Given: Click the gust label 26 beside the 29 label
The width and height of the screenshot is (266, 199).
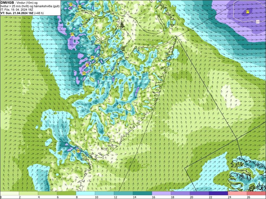Looking at the screenshot, I should point(80,6).
